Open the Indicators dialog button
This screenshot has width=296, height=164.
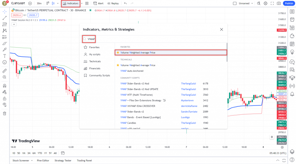pos(71,3)
